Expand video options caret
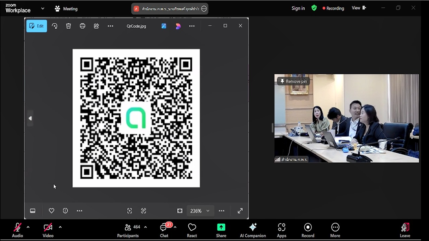The image size is (429, 241). click(x=60, y=227)
